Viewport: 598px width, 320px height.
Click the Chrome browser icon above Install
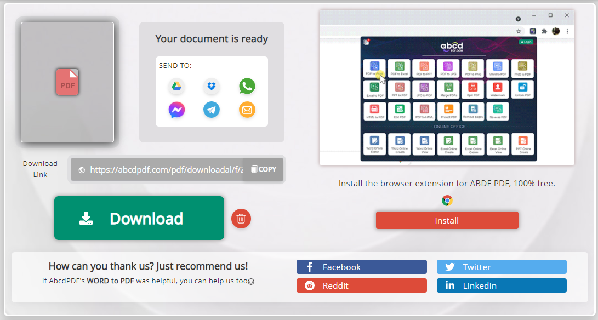click(447, 201)
